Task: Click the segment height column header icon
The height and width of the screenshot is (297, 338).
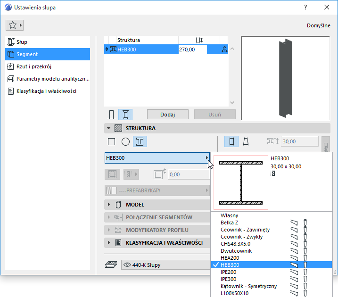Action: pos(199,40)
